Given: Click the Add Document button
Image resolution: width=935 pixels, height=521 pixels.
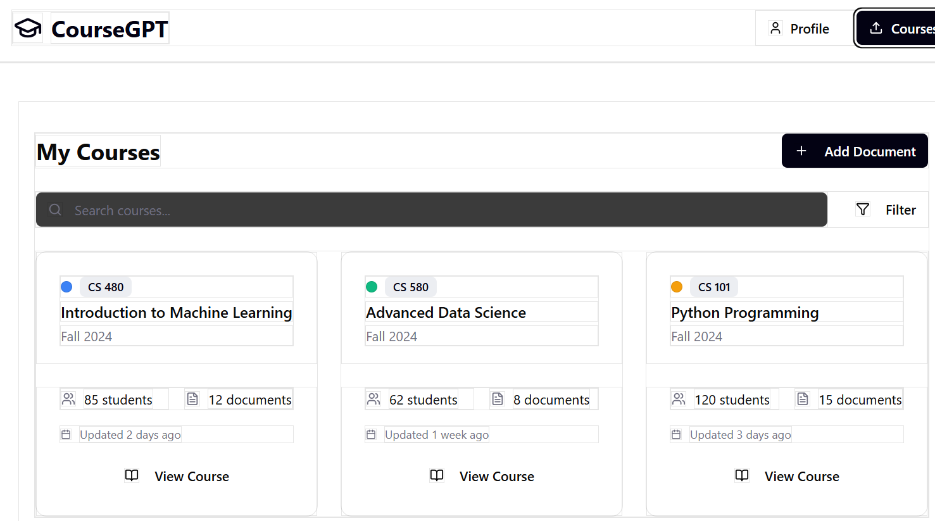Looking at the screenshot, I should 855,151.
